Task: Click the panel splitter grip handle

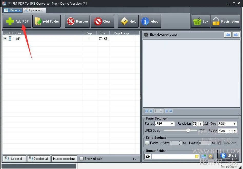Action: [x=141, y=96]
